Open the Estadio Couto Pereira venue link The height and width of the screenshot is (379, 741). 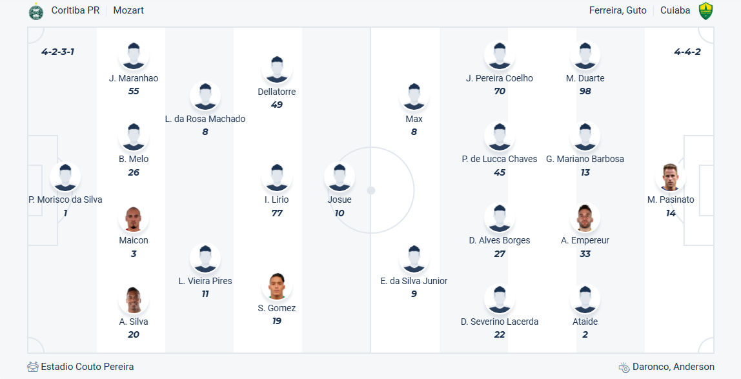click(87, 367)
